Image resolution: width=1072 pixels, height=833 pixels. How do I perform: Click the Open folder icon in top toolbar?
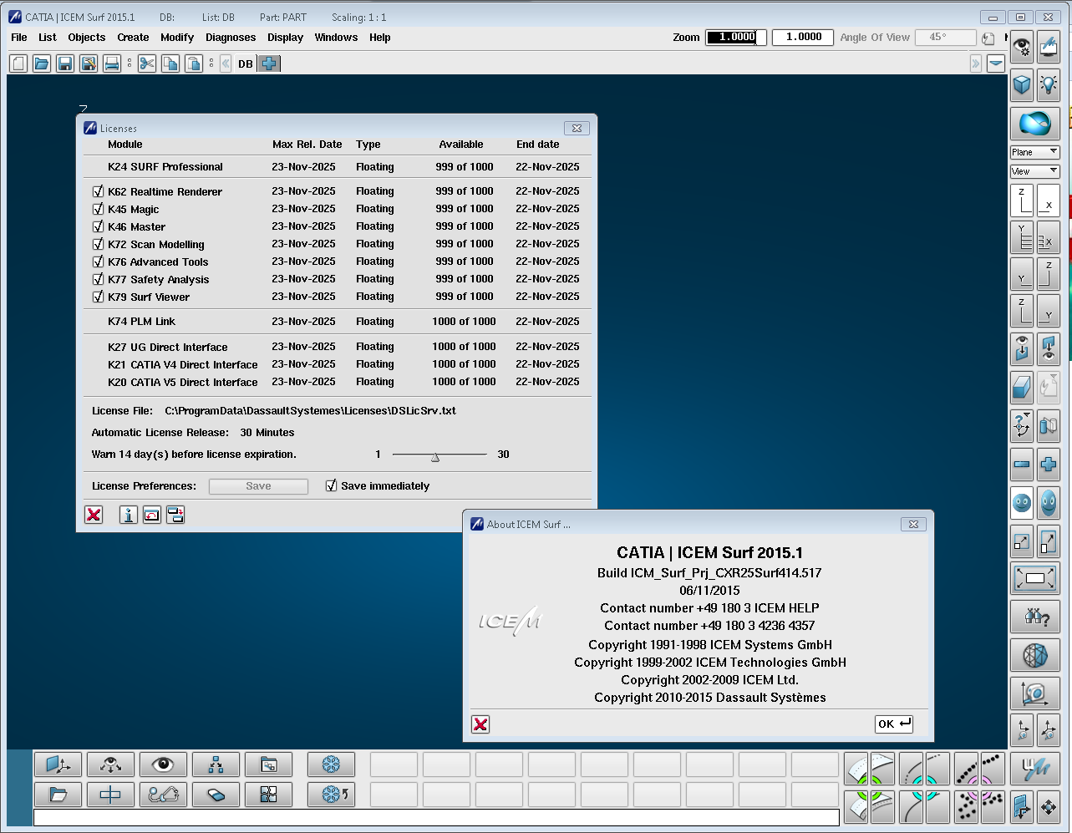pos(42,63)
